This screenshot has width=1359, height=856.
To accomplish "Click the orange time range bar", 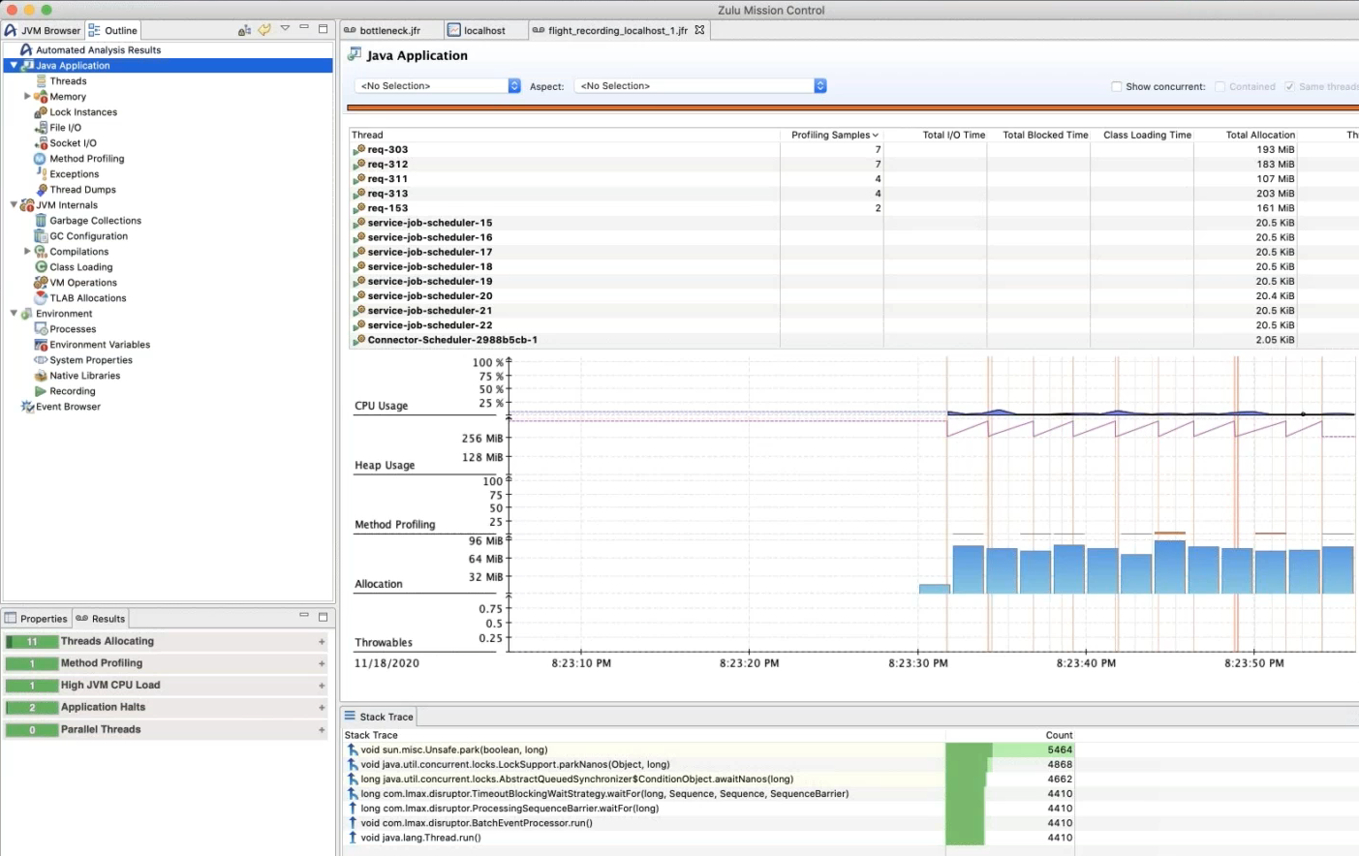I will 852,108.
